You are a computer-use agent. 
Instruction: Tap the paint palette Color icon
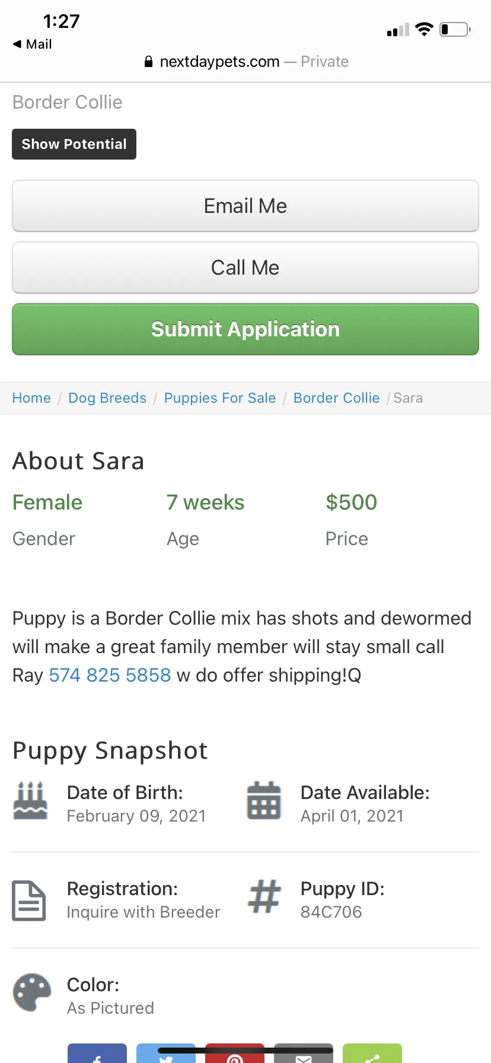point(33,992)
